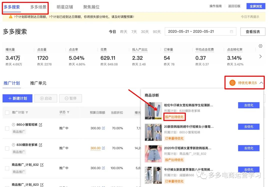The width and height of the screenshot is (270, 187).
Task: Click the 点击率 5.04% metric
Action: pos(77,57)
